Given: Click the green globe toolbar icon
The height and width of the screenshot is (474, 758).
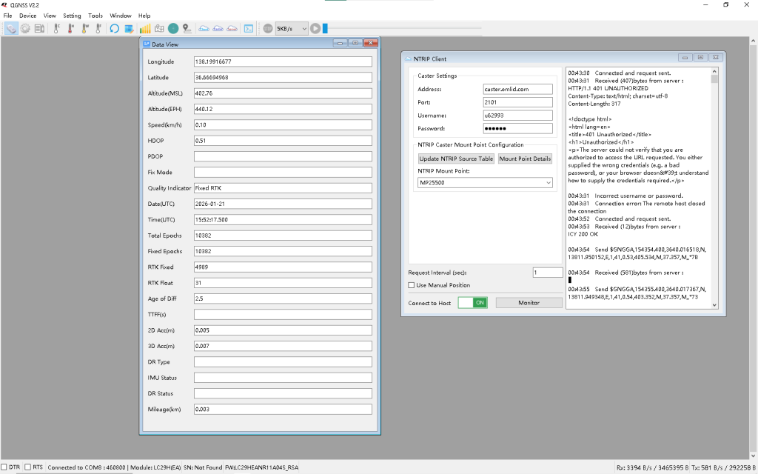Looking at the screenshot, I should click(x=172, y=29).
